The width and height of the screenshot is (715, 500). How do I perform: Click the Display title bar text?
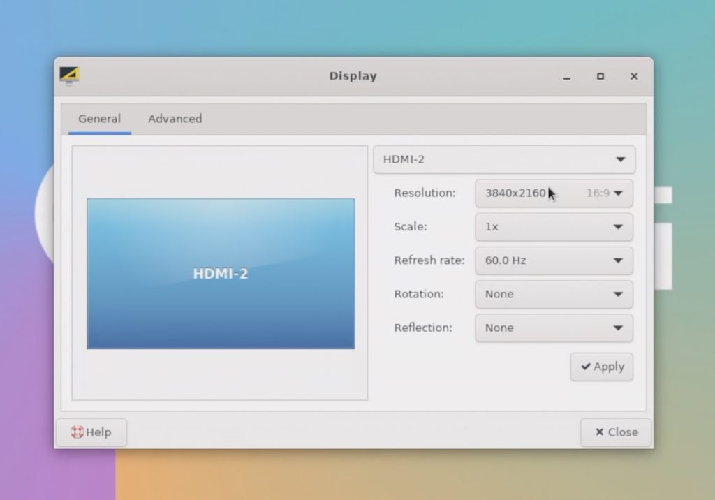click(353, 76)
